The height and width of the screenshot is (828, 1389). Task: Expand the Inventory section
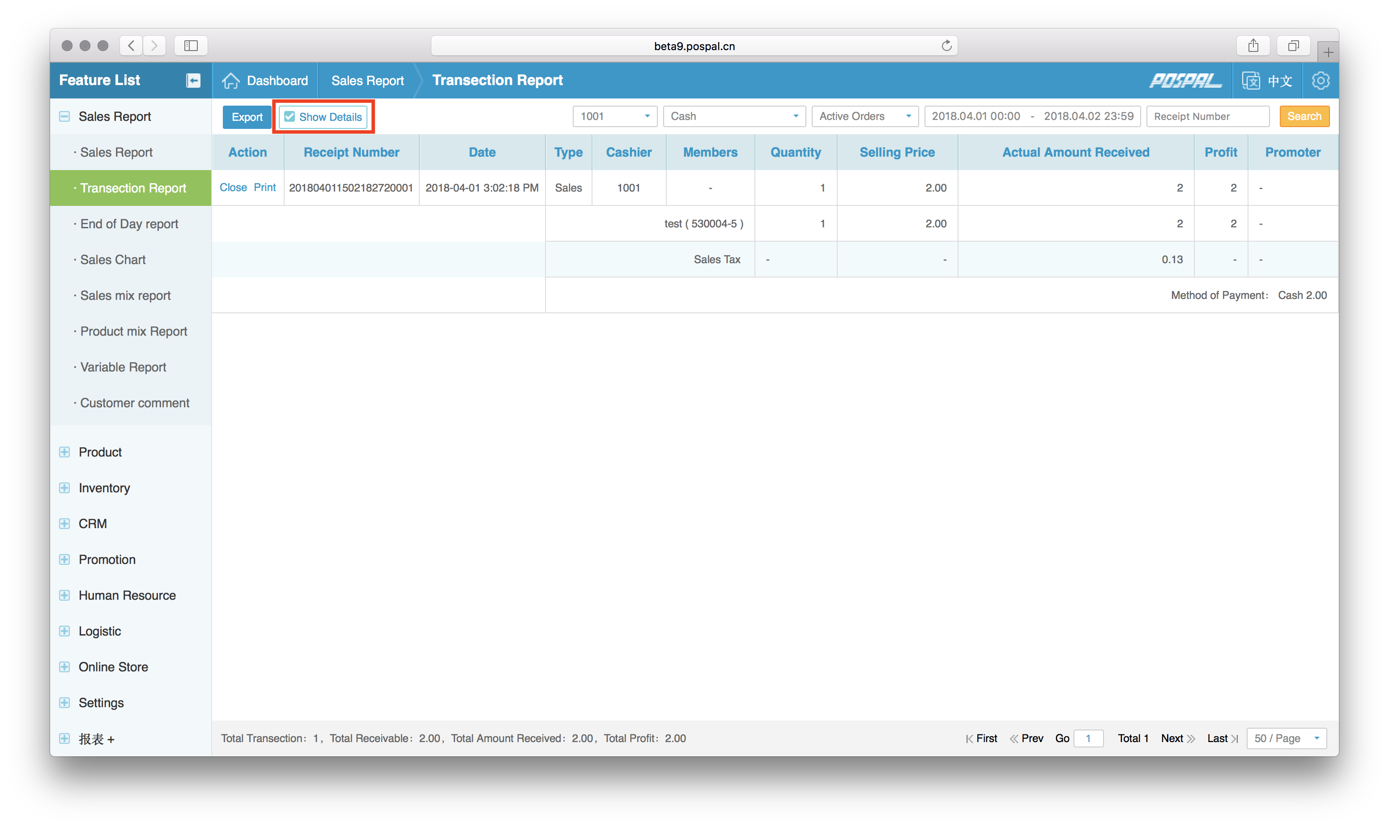pos(65,488)
